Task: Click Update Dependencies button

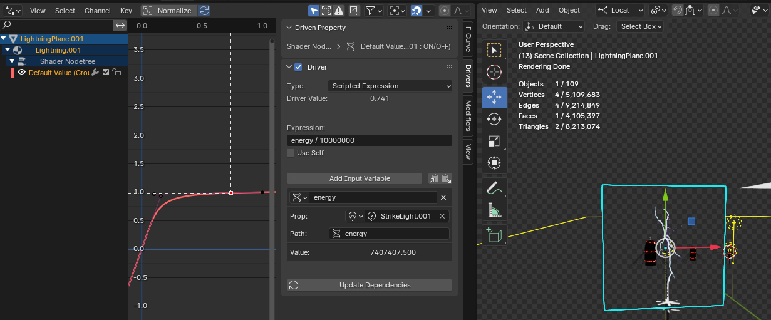Action: (x=370, y=285)
